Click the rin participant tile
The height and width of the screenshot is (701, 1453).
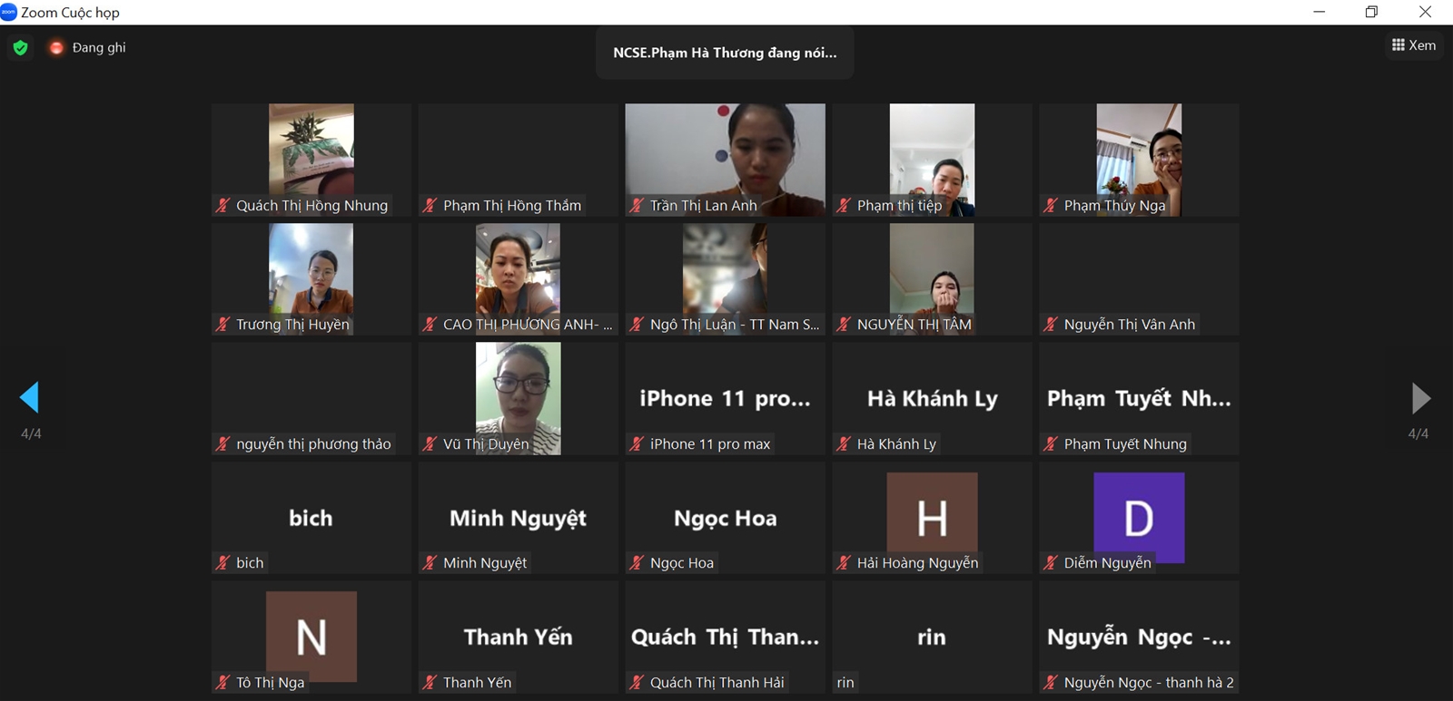click(x=932, y=637)
